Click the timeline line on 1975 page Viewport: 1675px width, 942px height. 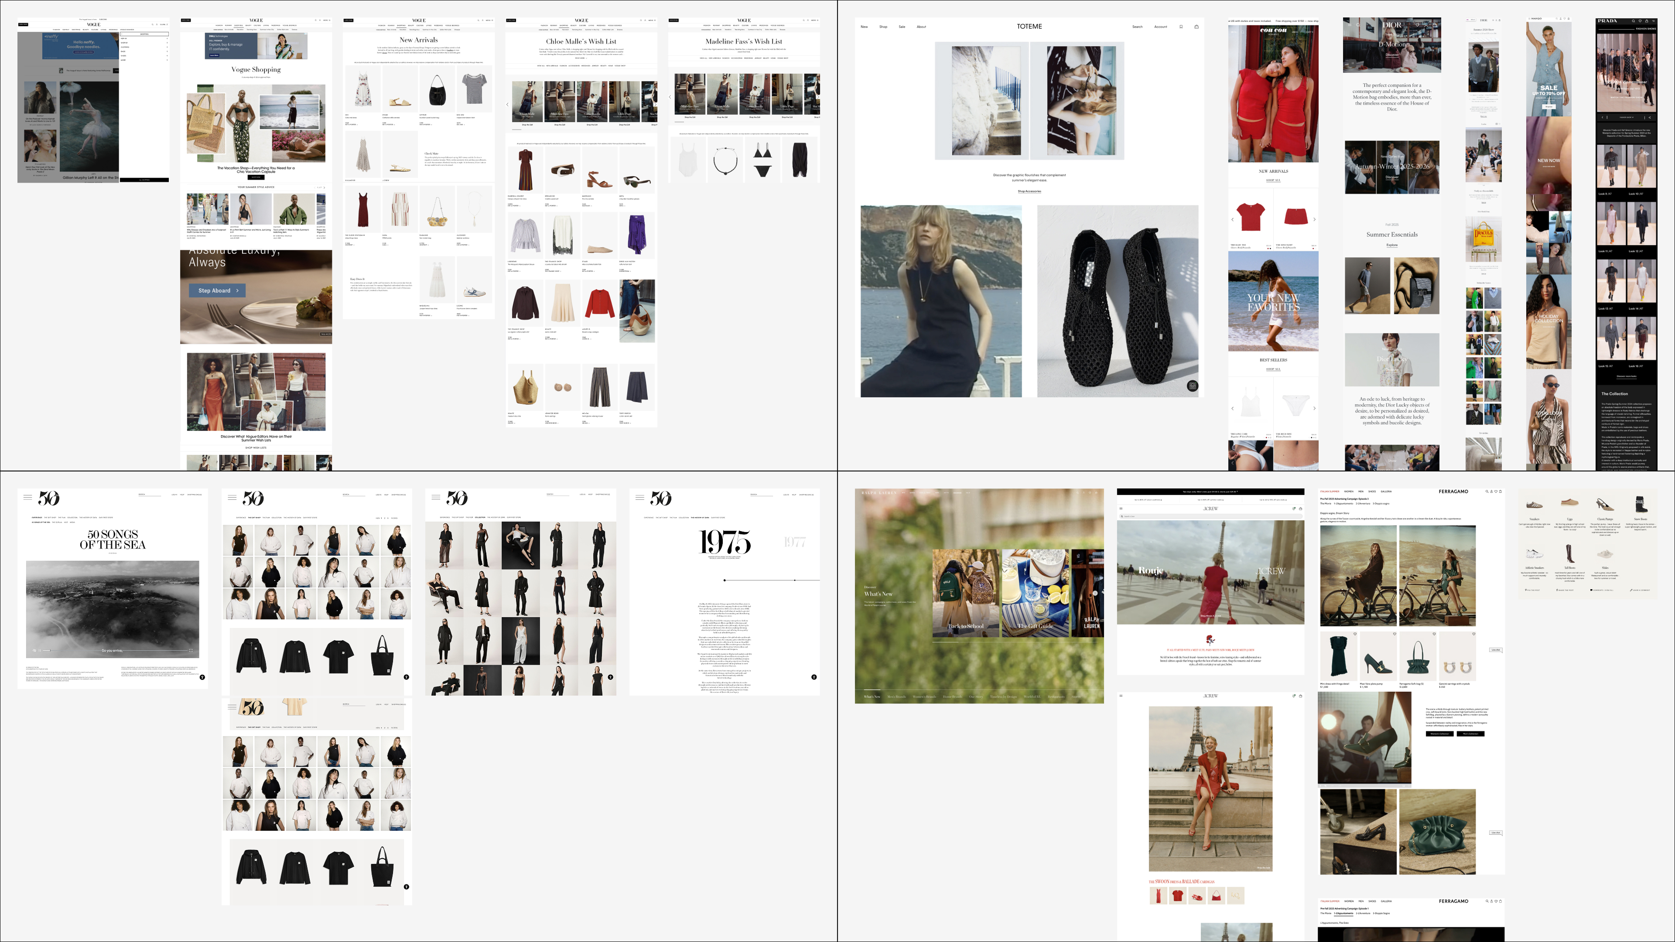click(x=772, y=580)
